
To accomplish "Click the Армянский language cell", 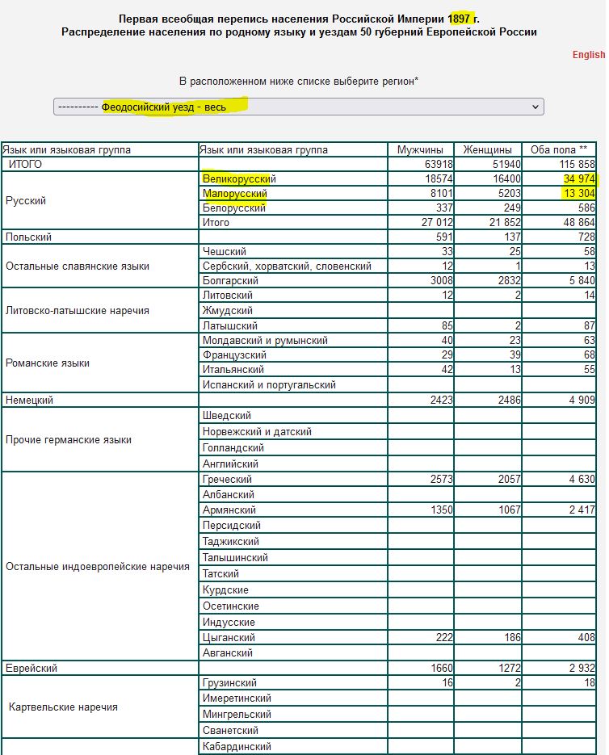I will [x=229, y=510].
